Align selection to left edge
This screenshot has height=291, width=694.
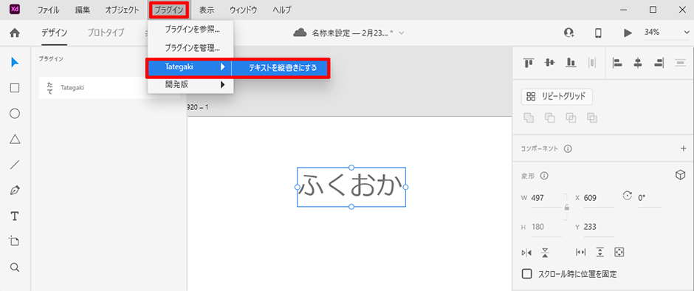coord(617,63)
